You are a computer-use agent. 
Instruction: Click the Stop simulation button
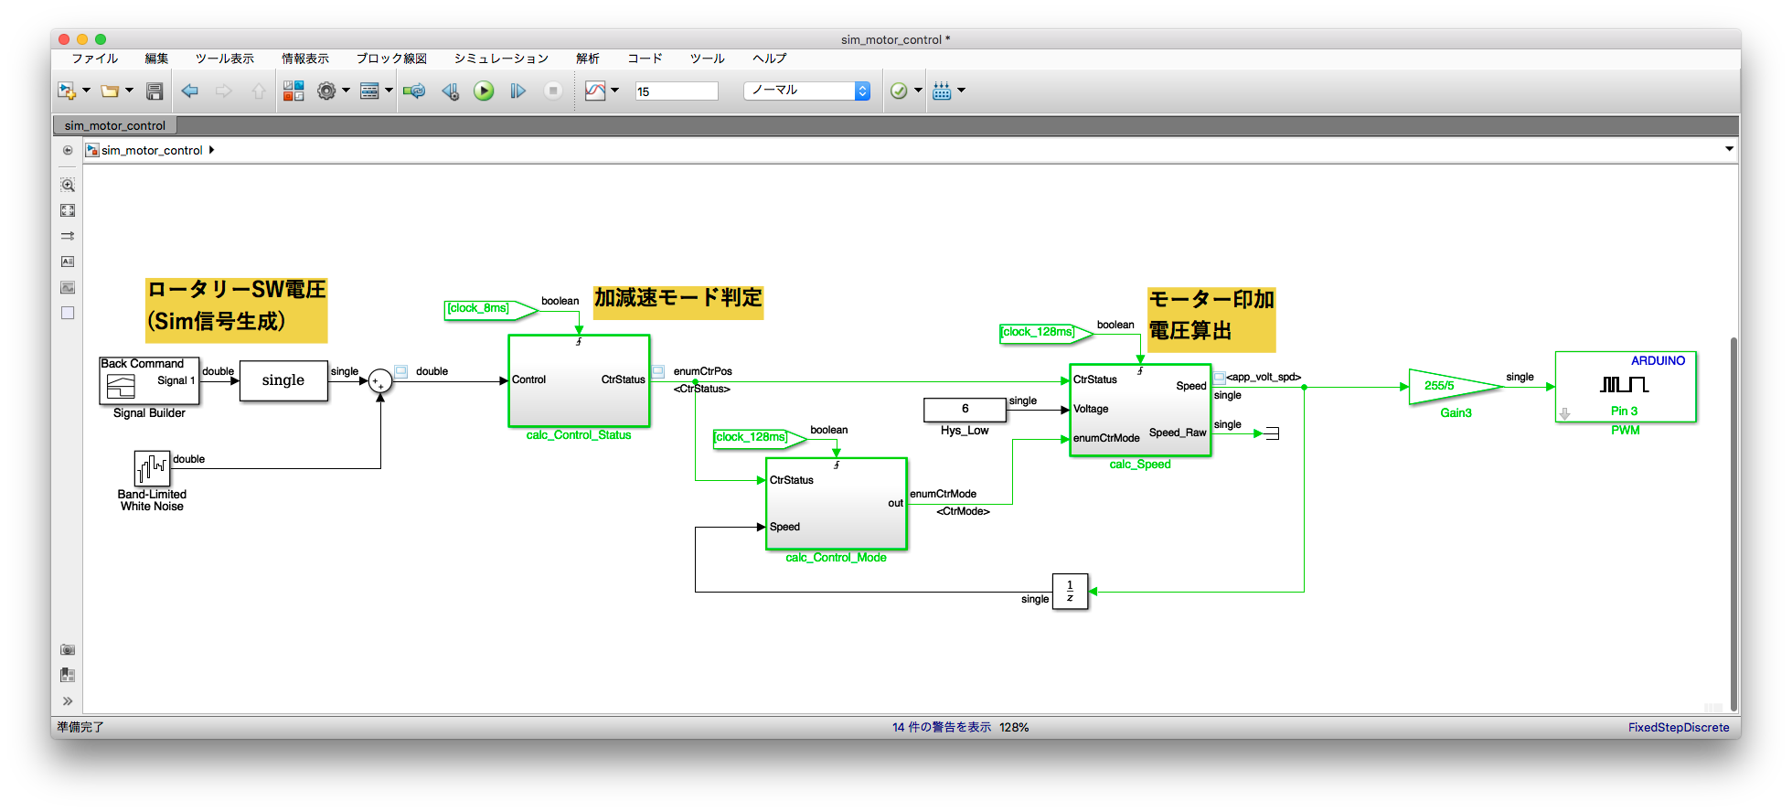(553, 91)
